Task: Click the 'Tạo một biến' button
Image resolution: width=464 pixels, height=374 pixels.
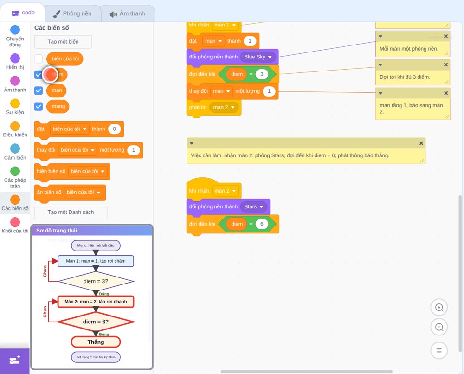Action: click(63, 42)
